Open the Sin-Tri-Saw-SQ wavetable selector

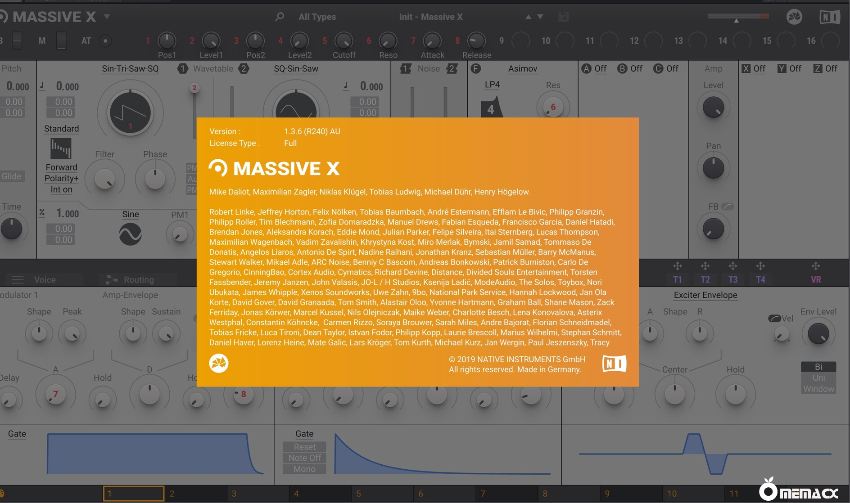point(130,69)
